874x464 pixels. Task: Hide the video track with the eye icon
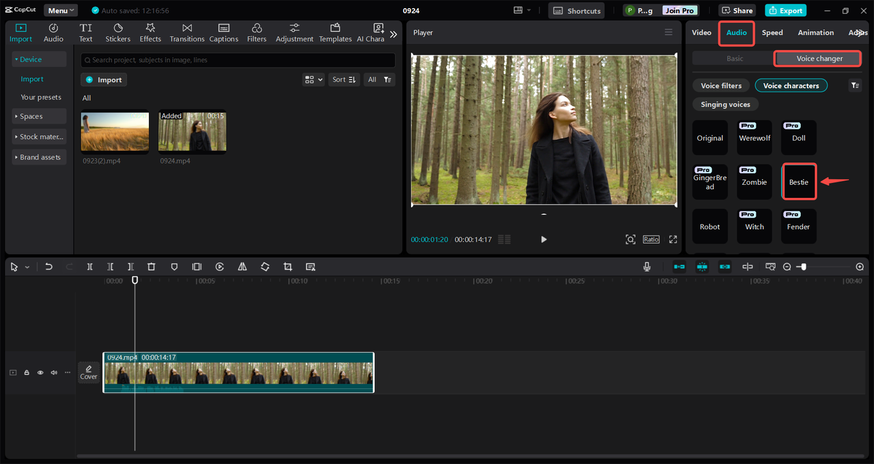40,373
